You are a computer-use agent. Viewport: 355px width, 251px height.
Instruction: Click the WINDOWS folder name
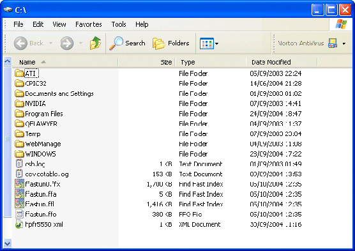click(40, 154)
